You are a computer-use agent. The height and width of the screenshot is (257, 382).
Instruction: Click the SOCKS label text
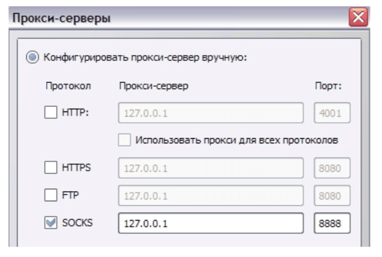click(78, 223)
